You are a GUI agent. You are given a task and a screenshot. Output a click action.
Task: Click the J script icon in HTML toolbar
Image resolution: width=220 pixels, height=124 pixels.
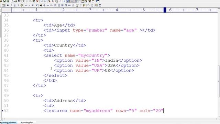click(81, 6)
